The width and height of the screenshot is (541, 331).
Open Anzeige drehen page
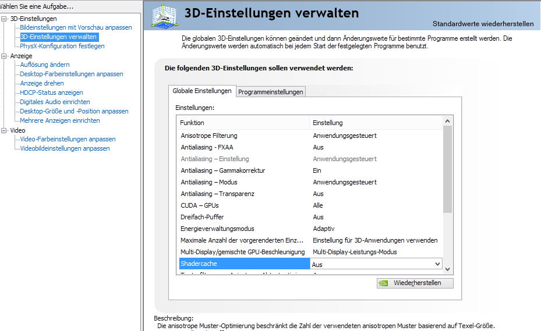(x=42, y=83)
